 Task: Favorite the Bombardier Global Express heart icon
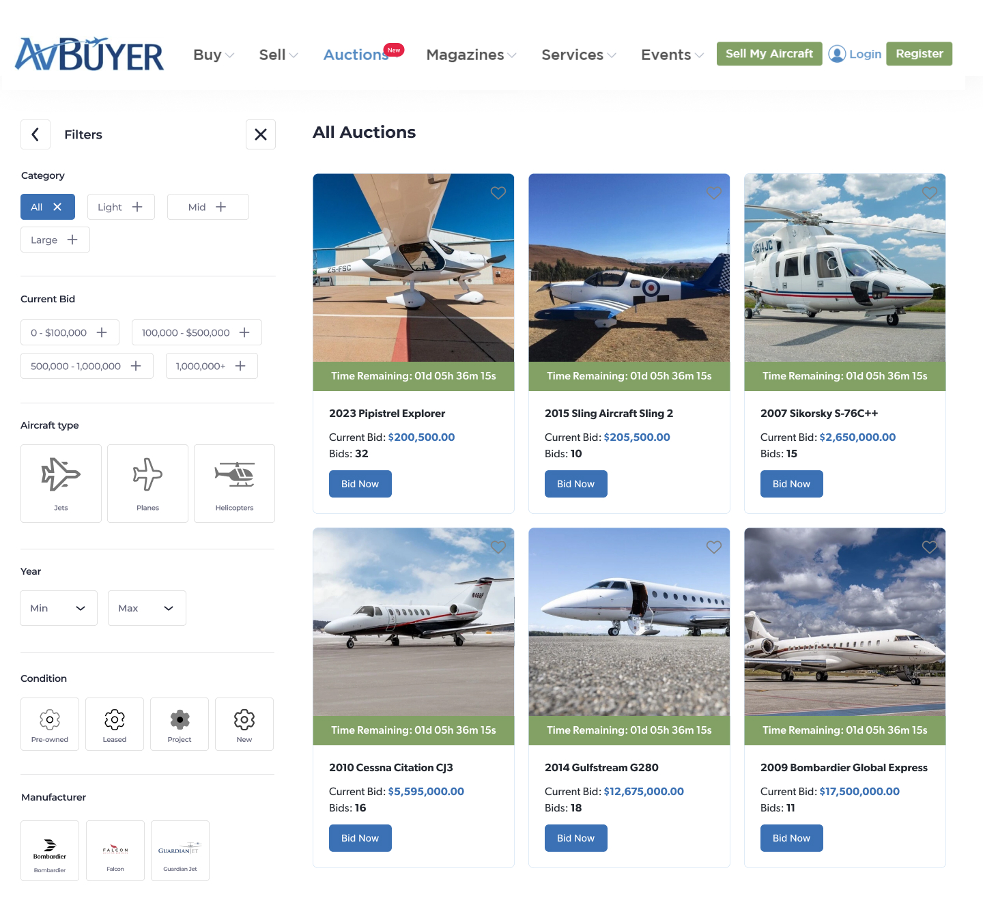coord(930,547)
